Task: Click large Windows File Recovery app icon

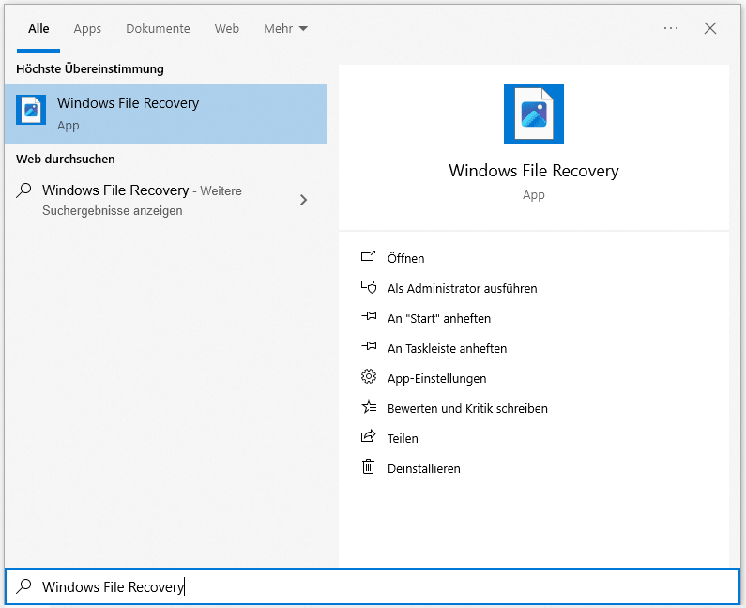Action: (x=534, y=114)
